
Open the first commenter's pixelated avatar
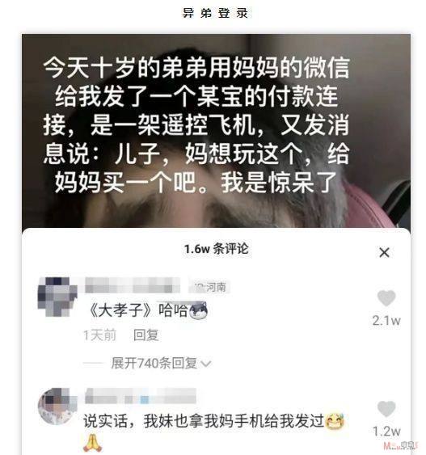pos(57,297)
